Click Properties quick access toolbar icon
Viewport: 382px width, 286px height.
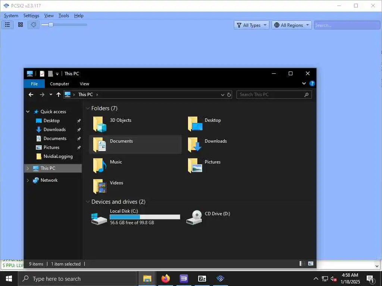coord(42,73)
